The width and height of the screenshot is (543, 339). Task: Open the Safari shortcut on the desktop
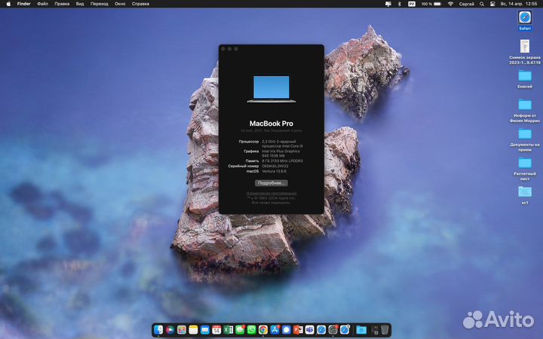[x=525, y=20]
